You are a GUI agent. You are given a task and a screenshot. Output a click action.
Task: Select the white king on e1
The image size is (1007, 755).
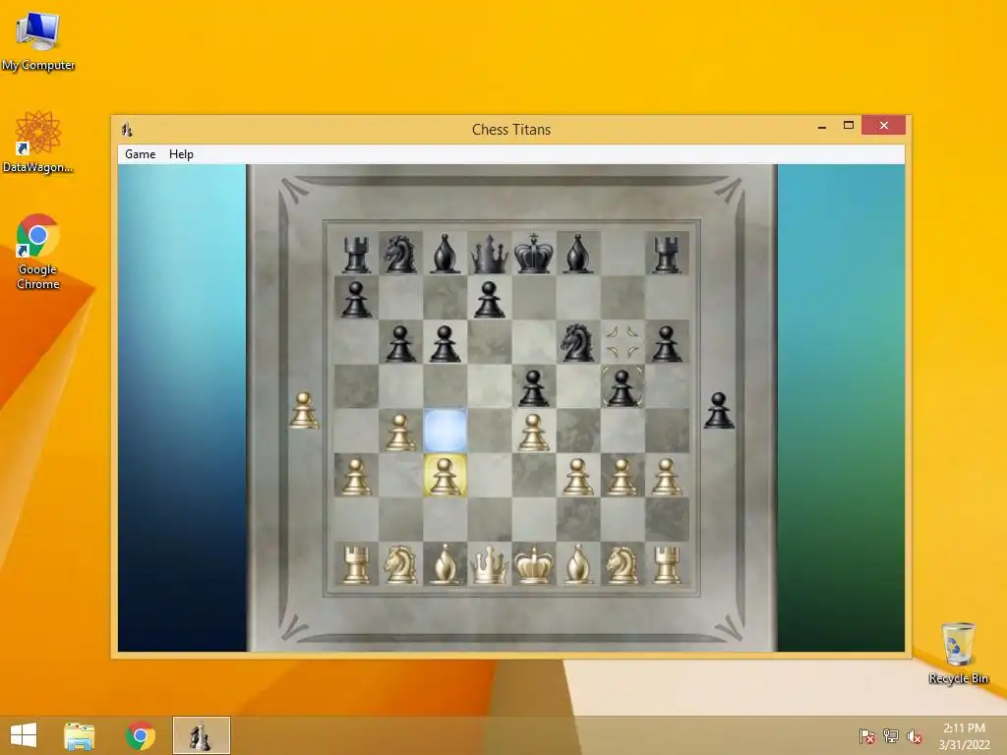[533, 565]
